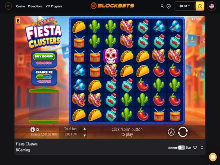220x165 pixels.
Task: Enable autoplay with the A button
Action: click(x=171, y=132)
